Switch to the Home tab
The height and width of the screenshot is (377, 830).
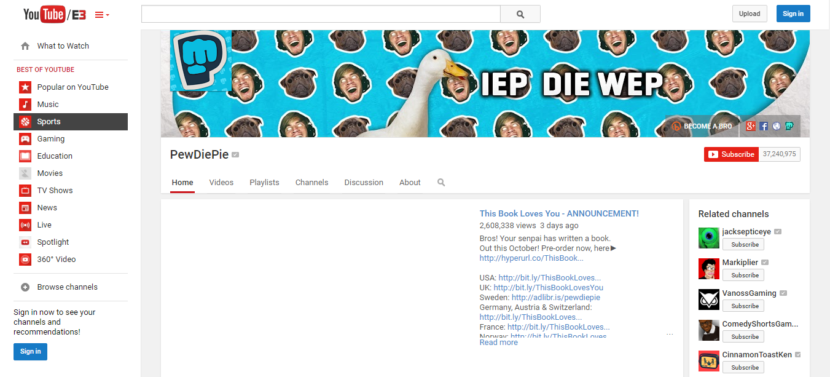pyautogui.click(x=182, y=183)
